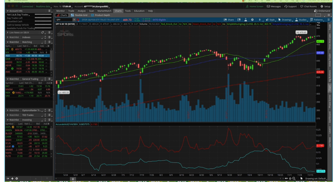Screen dimensions: 334x182
Task: Click the plus icon at sidebar bottom
Action: click(12, 179)
